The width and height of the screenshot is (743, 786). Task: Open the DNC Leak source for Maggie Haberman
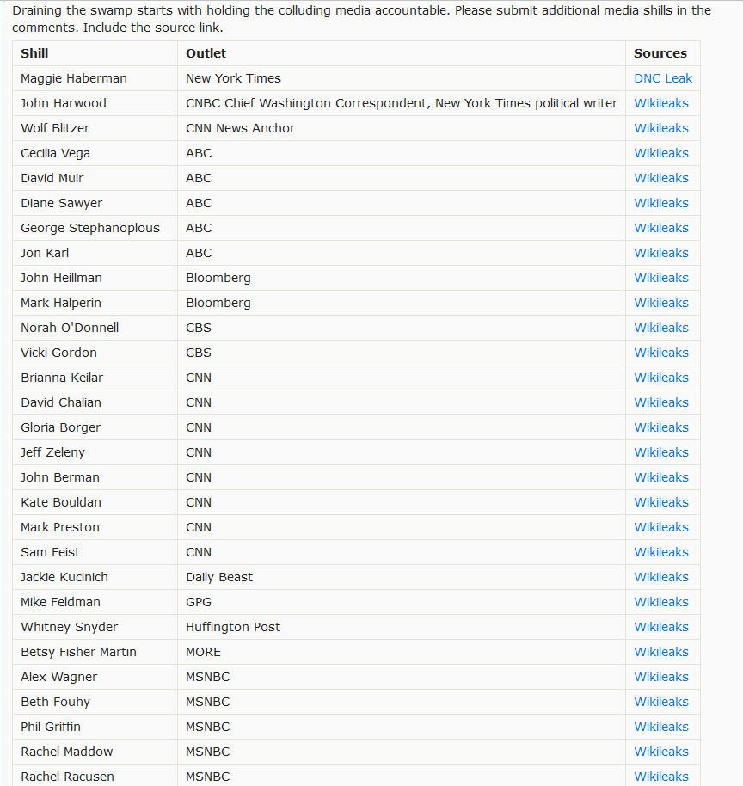pos(663,78)
